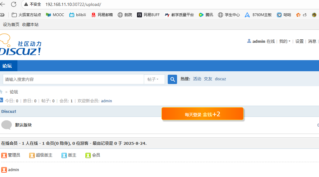Viewport: 319px width, 177px height.
Task: Open the 航院 bookmark
Action: (125, 15)
